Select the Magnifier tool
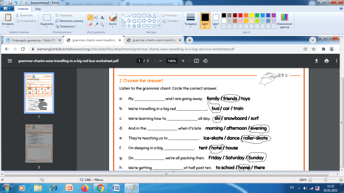 [102, 25]
